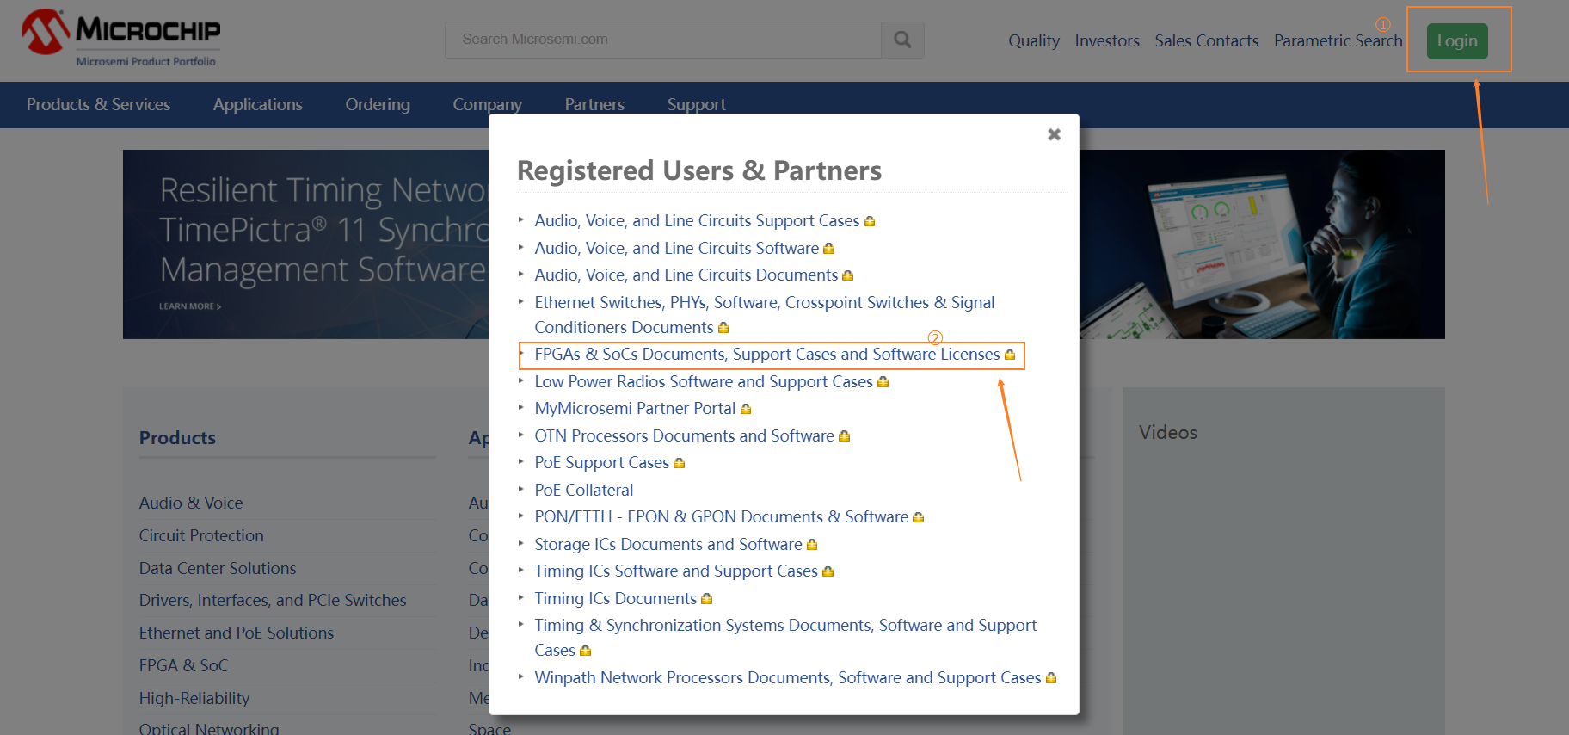Image resolution: width=1569 pixels, height=735 pixels.
Task: Open Timing ICs Software and Support Cases
Action: [x=676, y=571]
